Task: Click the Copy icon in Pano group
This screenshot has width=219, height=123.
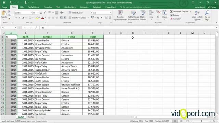Action: (x=9, y=15)
